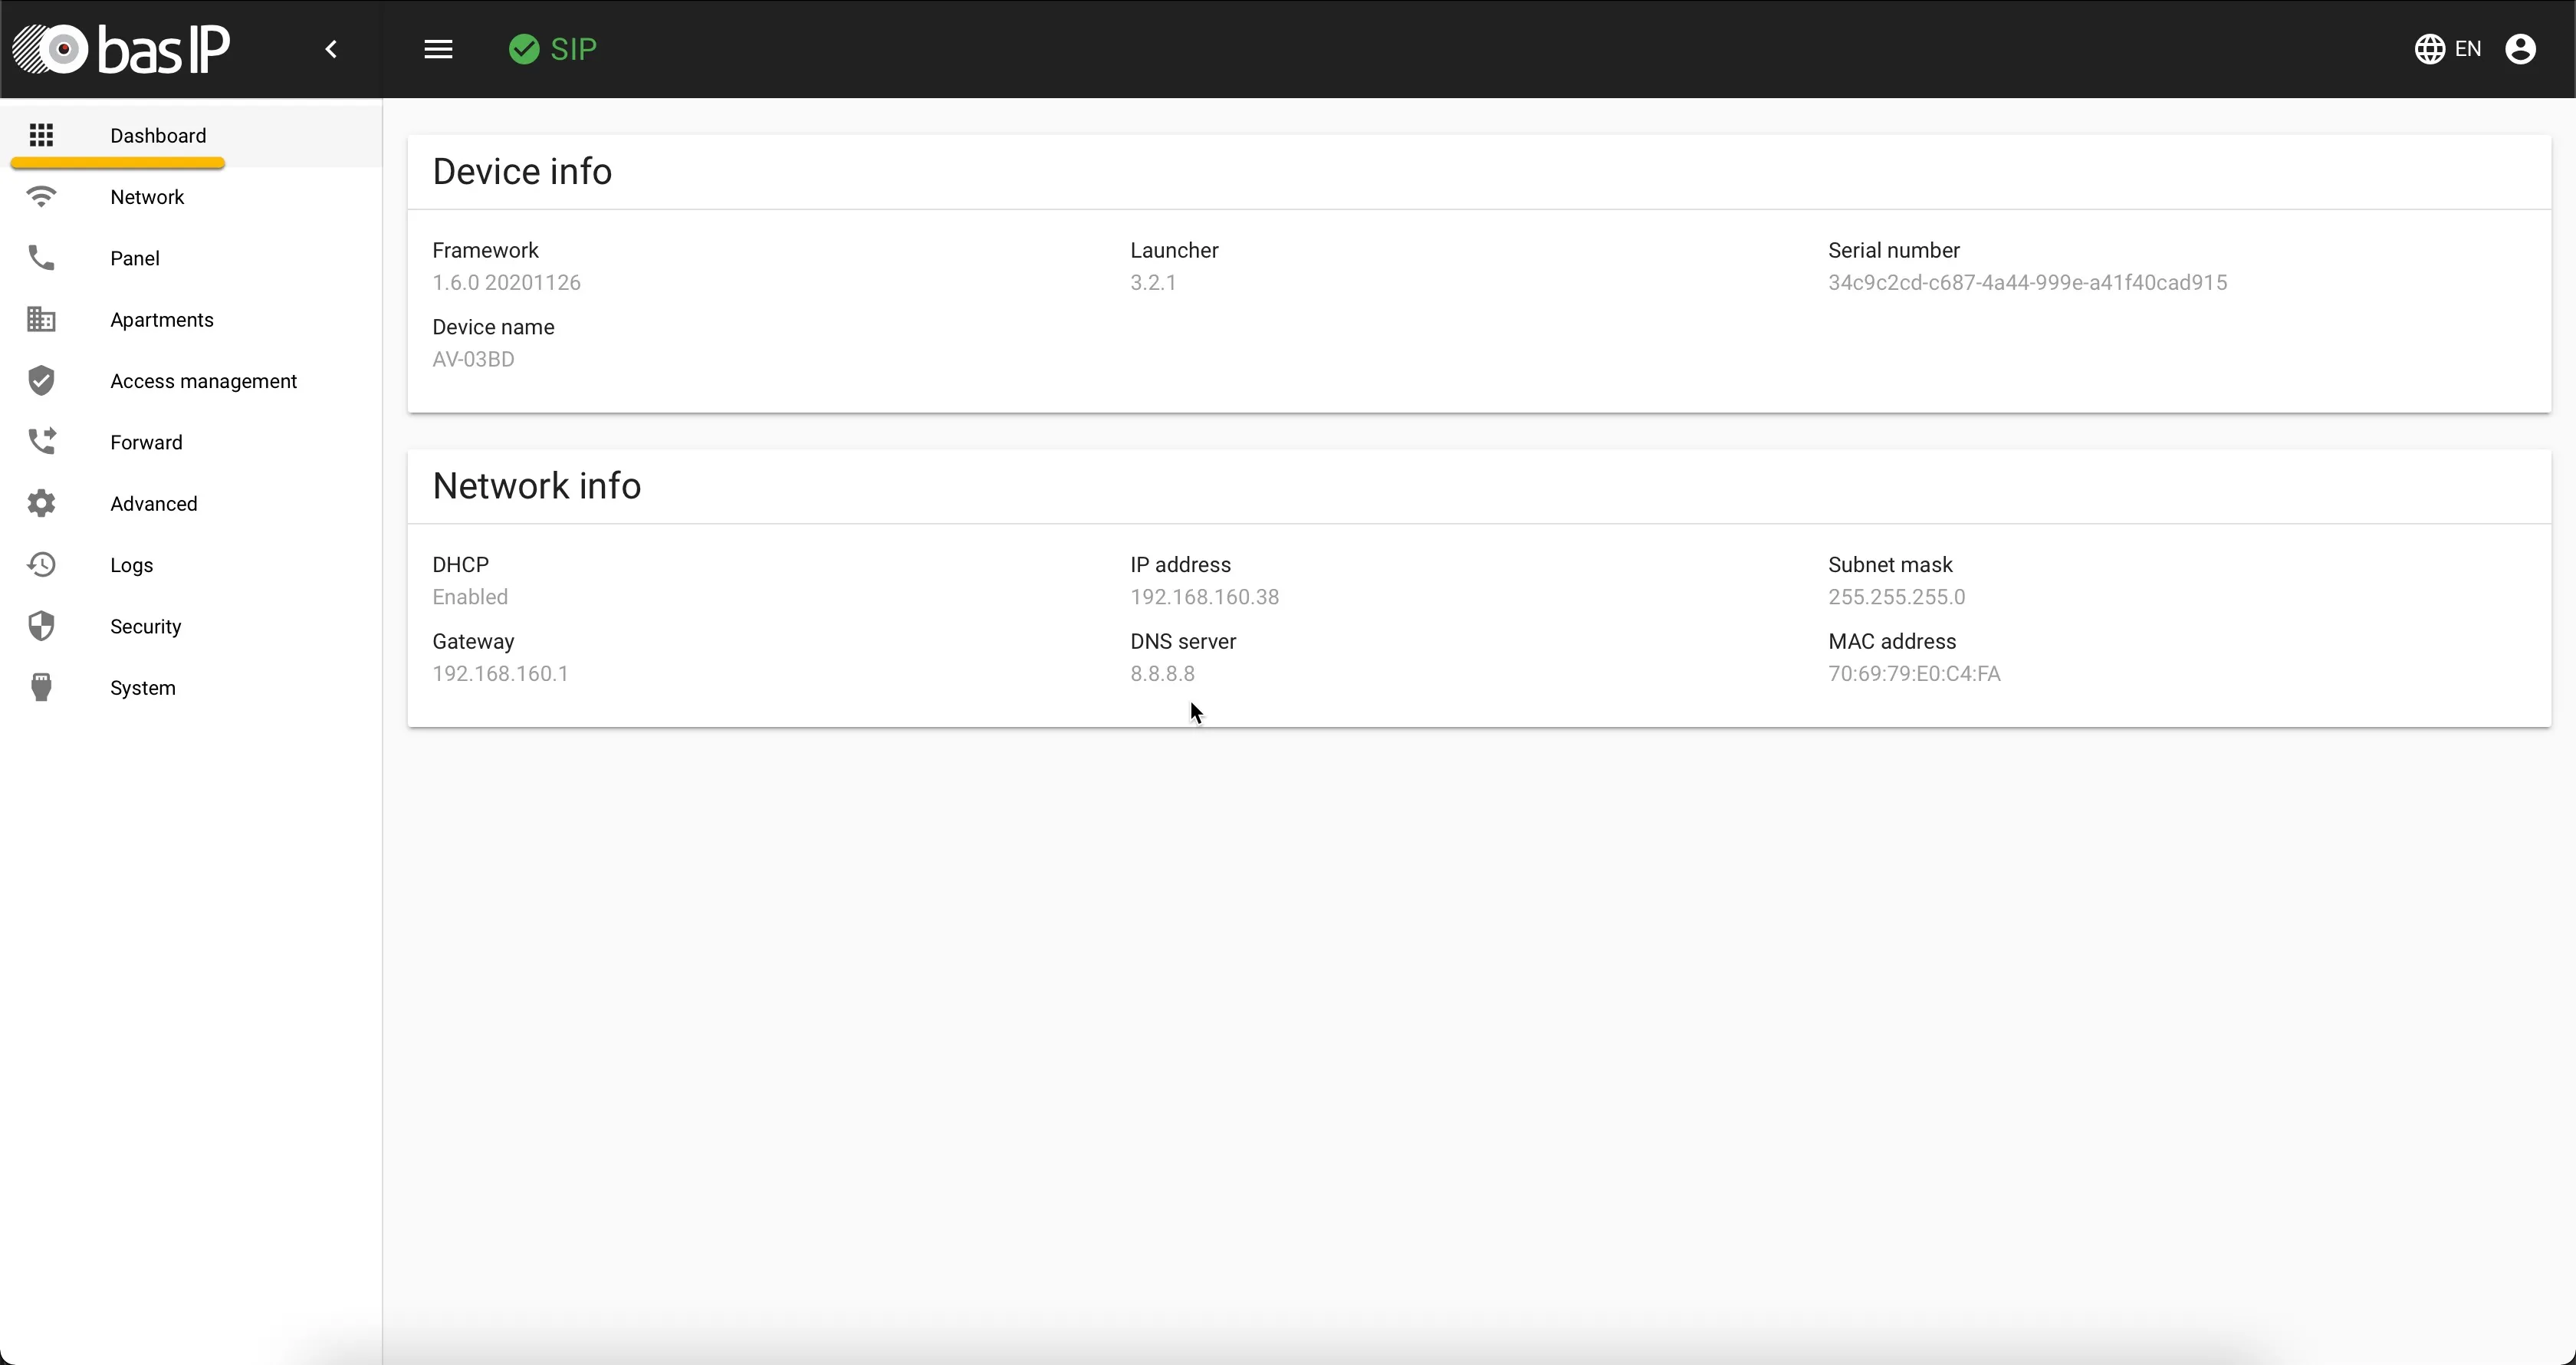Open the user account menu
Image resolution: width=2576 pixels, height=1365 pixels.
click(2520, 49)
